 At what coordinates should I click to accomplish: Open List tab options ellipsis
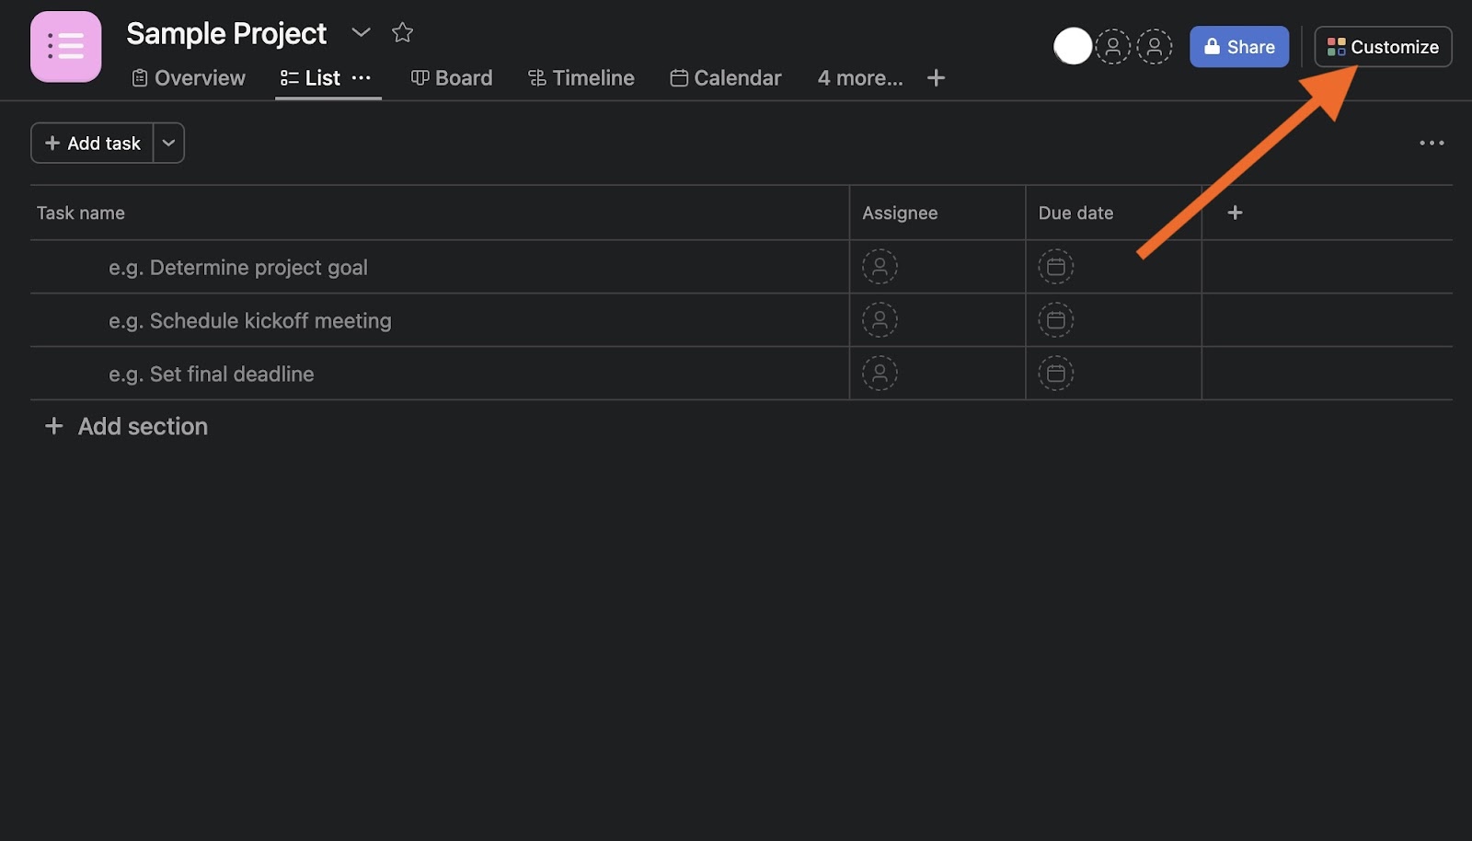362,78
